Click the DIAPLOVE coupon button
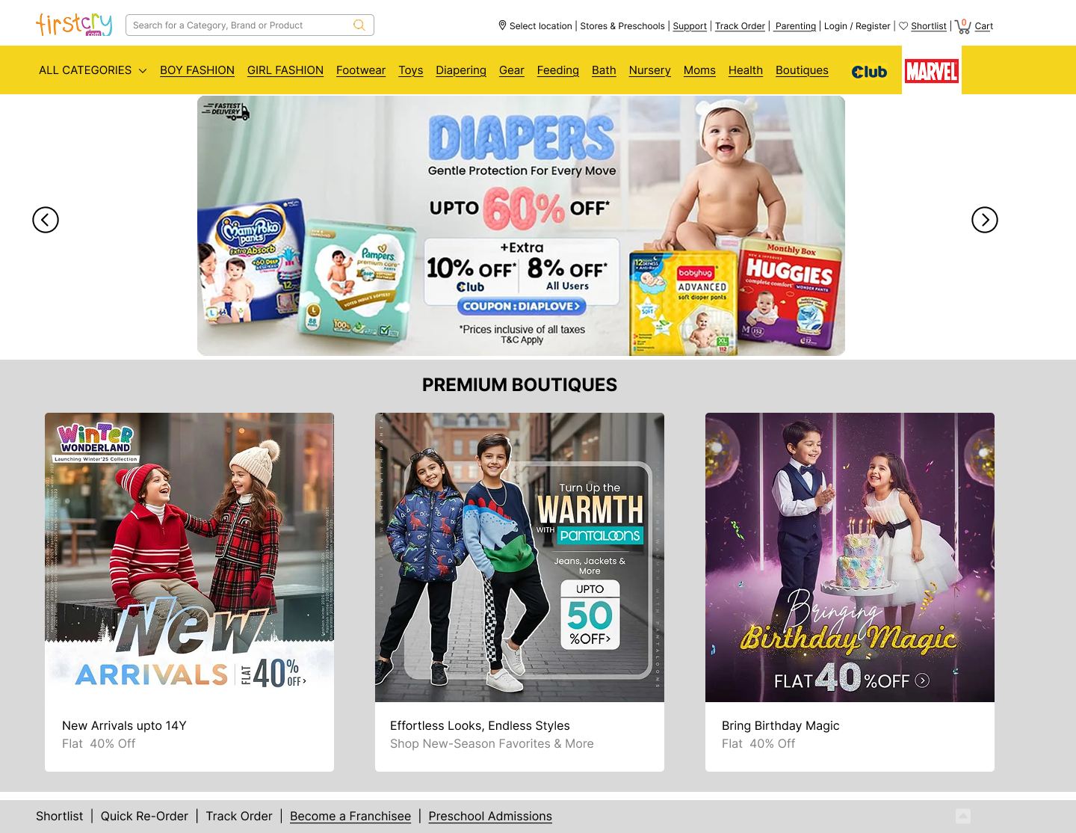1076x833 pixels. pyautogui.click(x=522, y=306)
